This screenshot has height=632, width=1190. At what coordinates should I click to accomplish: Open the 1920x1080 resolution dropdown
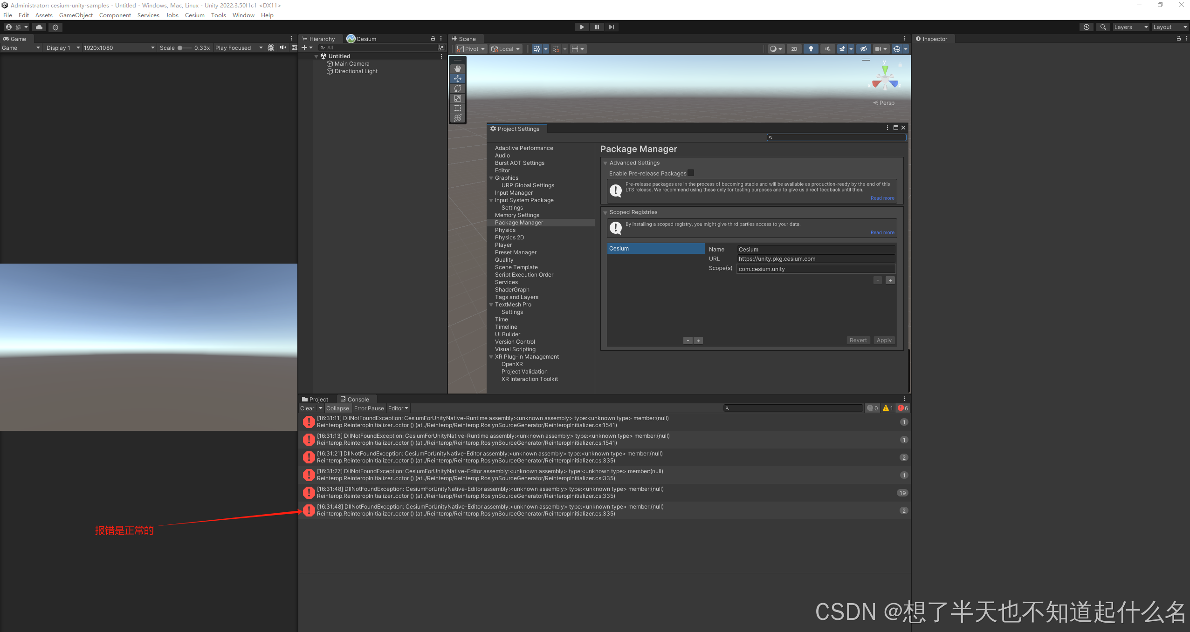point(119,48)
